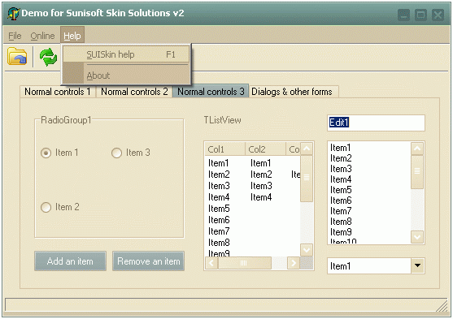Open the Online menu
Screen dimensions: 453x319
click(x=42, y=36)
